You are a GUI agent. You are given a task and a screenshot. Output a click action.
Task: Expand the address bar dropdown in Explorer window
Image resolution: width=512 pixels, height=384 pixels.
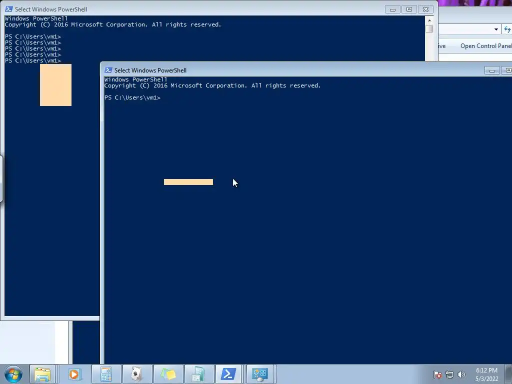coord(496,29)
